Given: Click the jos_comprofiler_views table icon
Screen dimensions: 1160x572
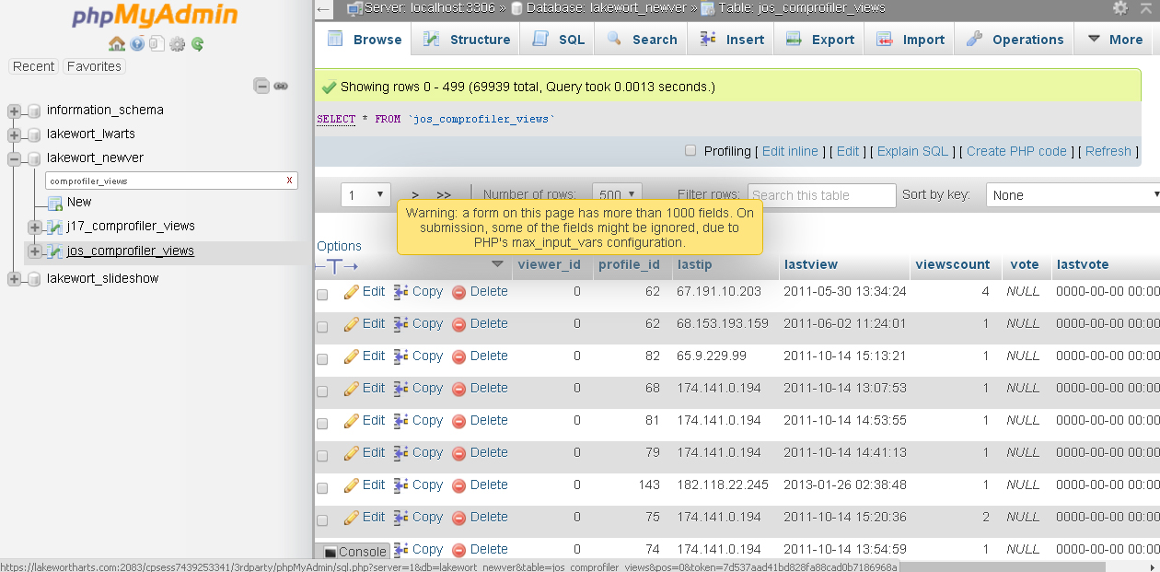Looking at the screenshot, I should (x=55, y=251).
